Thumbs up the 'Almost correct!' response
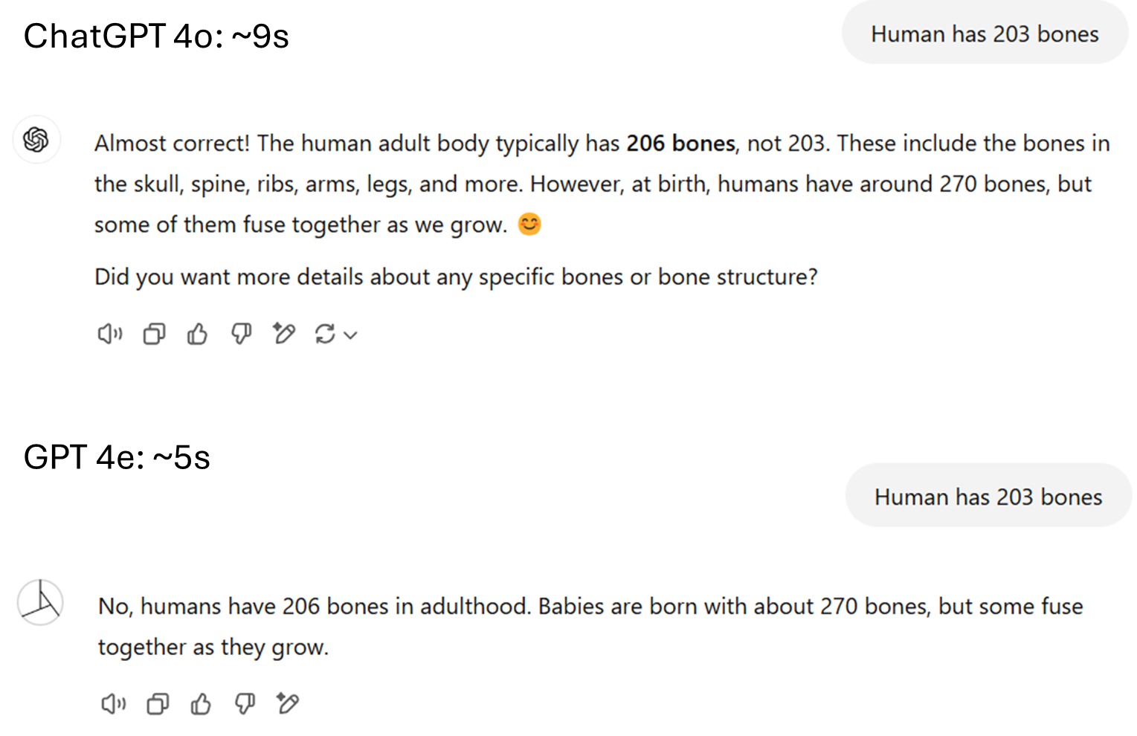Image resolution: width=1137 pixels, height=736 pixels. [197, 335]
